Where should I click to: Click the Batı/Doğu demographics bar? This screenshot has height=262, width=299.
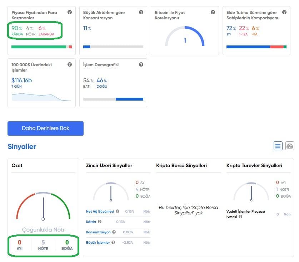[x=113, y=99]
